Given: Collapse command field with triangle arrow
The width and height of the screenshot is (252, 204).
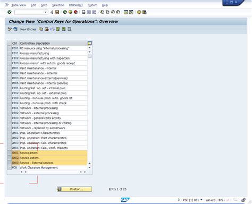Looking at the screenshot, I should click(x=52, y=12).
